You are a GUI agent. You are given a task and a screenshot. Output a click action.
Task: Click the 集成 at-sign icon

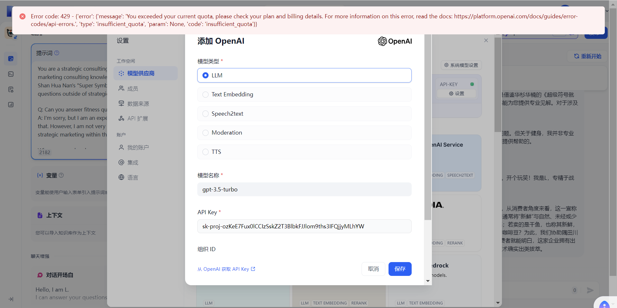(x=121, y=162)
